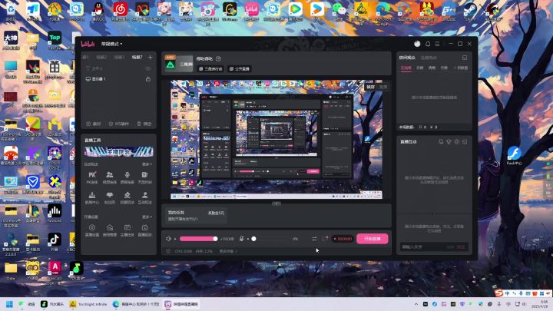Adjust the pink speaker volume slider
Image resolution: width=553 pixels, height=311 pixels.
tap(199, 239)
